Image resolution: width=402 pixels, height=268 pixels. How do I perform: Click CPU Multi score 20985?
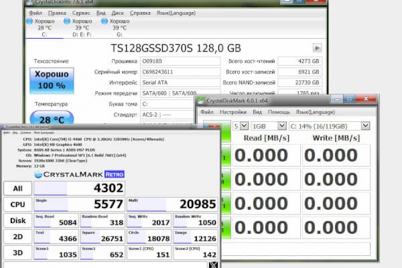pos(173,204)
